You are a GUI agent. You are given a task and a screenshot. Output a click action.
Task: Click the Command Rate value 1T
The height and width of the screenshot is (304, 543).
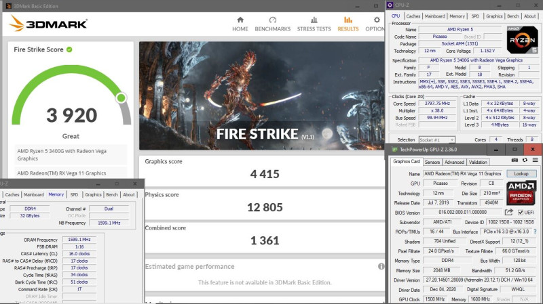[79, 289]
